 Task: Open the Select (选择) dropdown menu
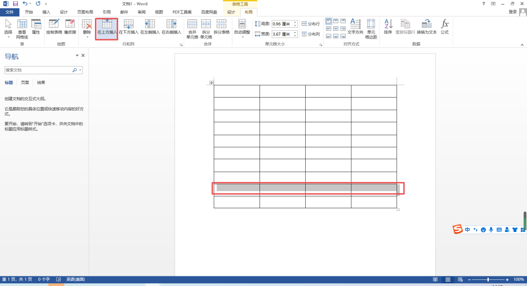(x=8, y=29)
